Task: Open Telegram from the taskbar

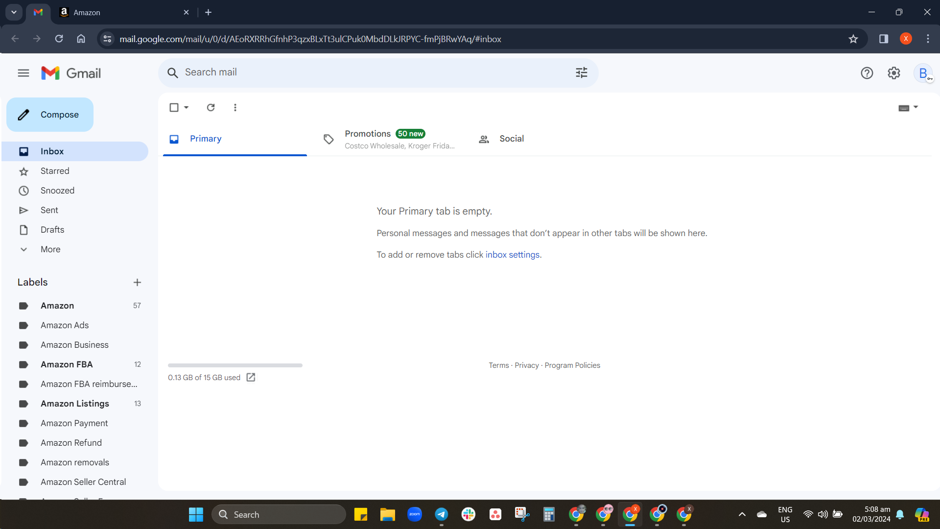Action: click(441, 514)
